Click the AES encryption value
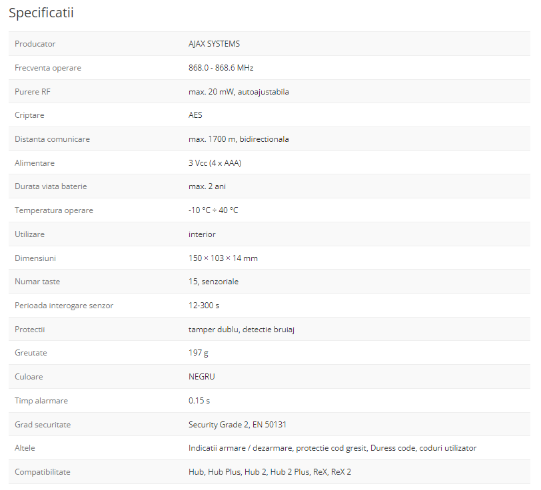Image resolution: width=541 pixels, height=490 pixels. click(x=195, y=115)
